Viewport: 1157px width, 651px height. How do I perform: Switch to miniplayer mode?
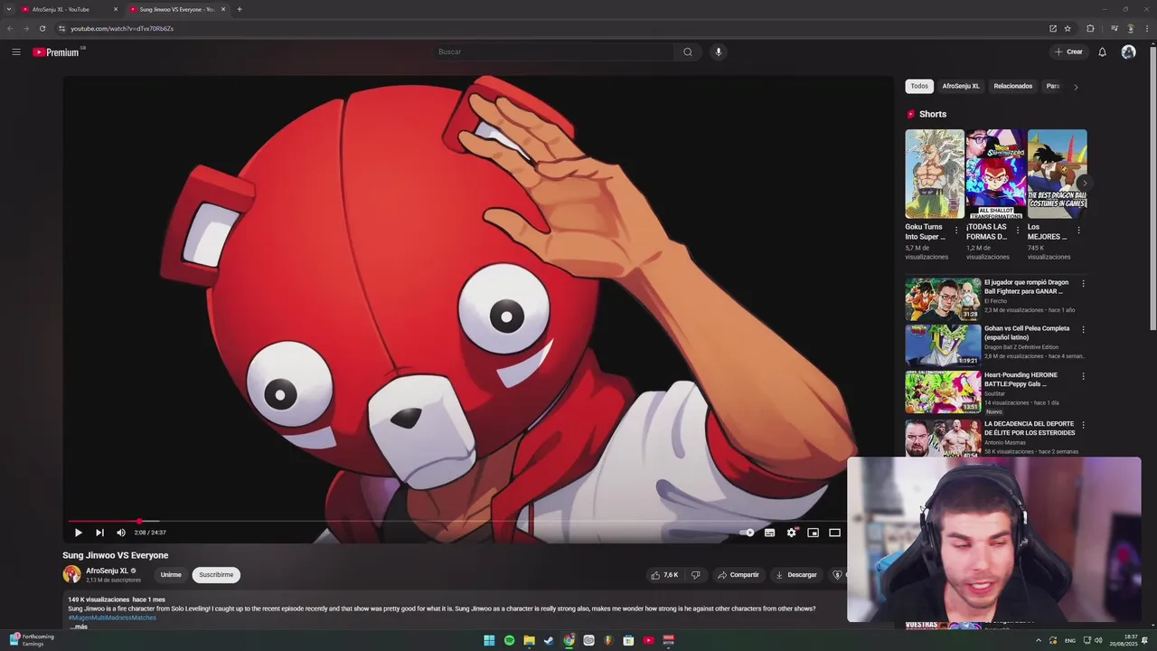pyautogui.click(x=813, y=533)
